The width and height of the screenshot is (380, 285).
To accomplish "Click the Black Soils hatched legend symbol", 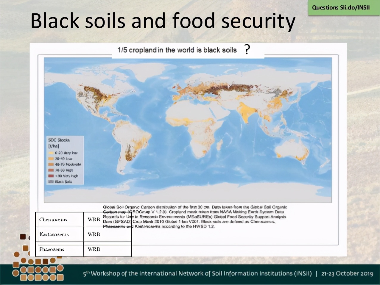I will coord(51,181).
